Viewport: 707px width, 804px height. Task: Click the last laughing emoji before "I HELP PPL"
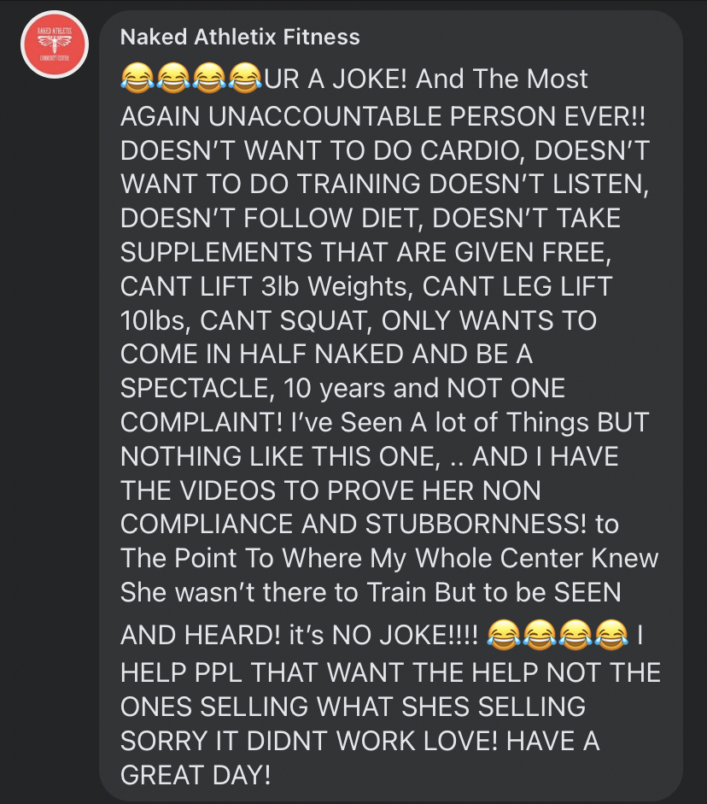(611, 635)
